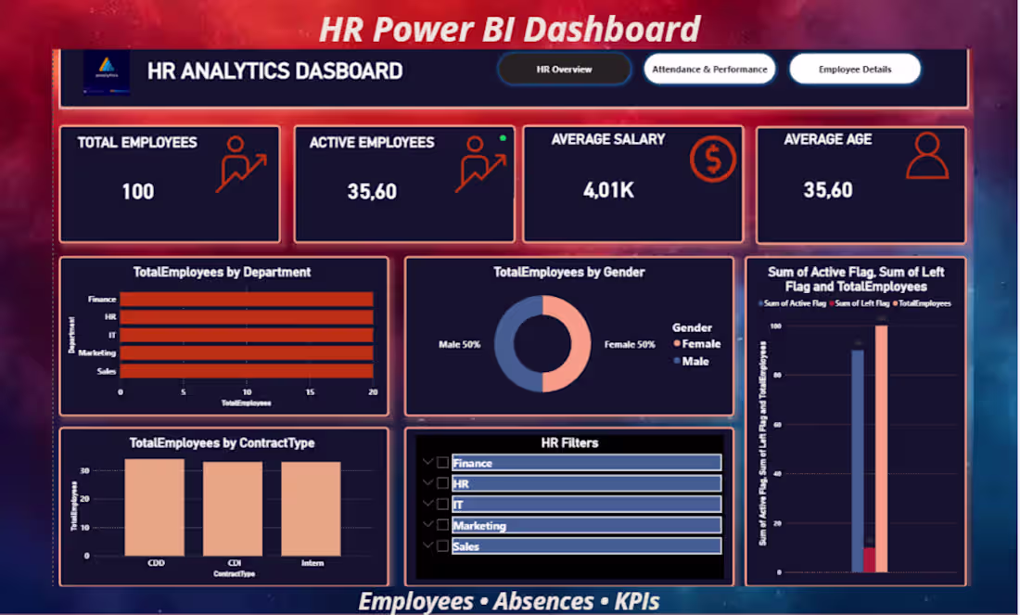Expand the IT filter using its arrow
Screen dimensions: 1020x615
(x=427, y=504)
